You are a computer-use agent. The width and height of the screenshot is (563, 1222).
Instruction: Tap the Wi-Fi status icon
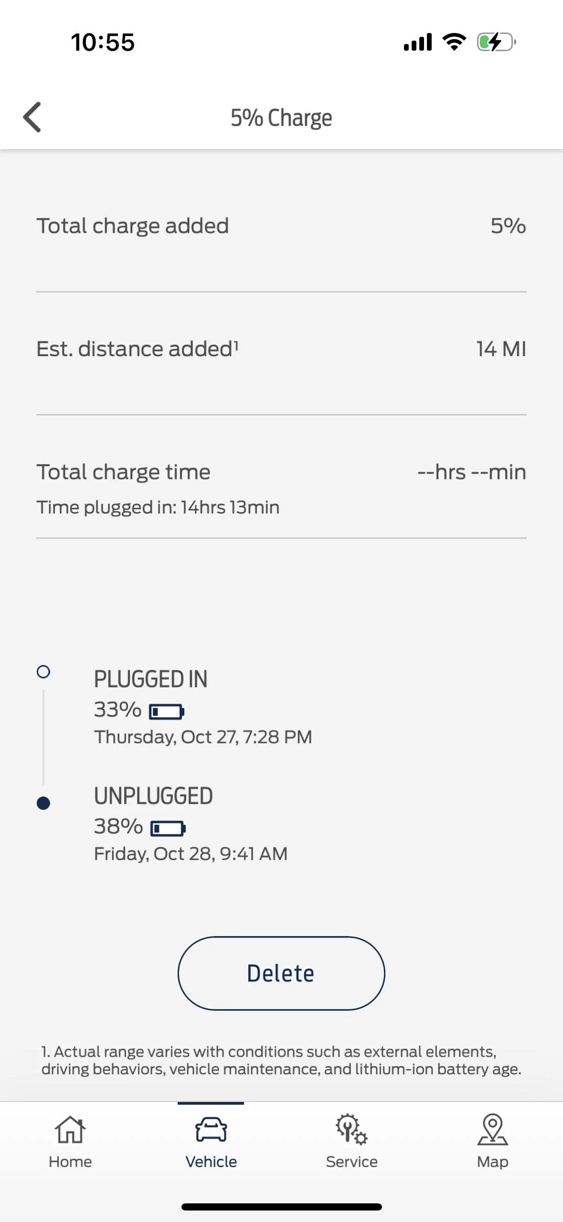(454, 42)
